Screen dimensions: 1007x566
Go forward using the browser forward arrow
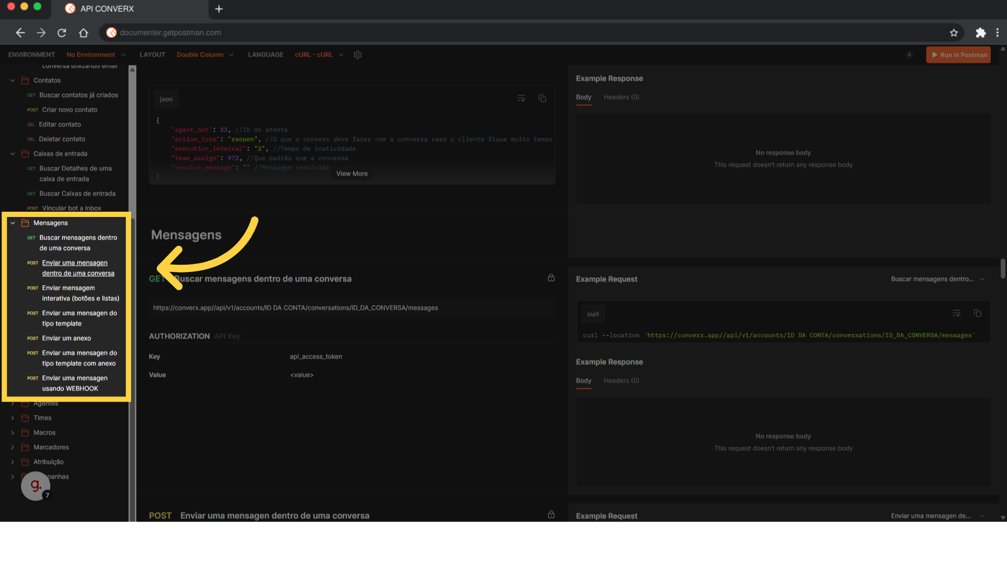tap(41, 32)
